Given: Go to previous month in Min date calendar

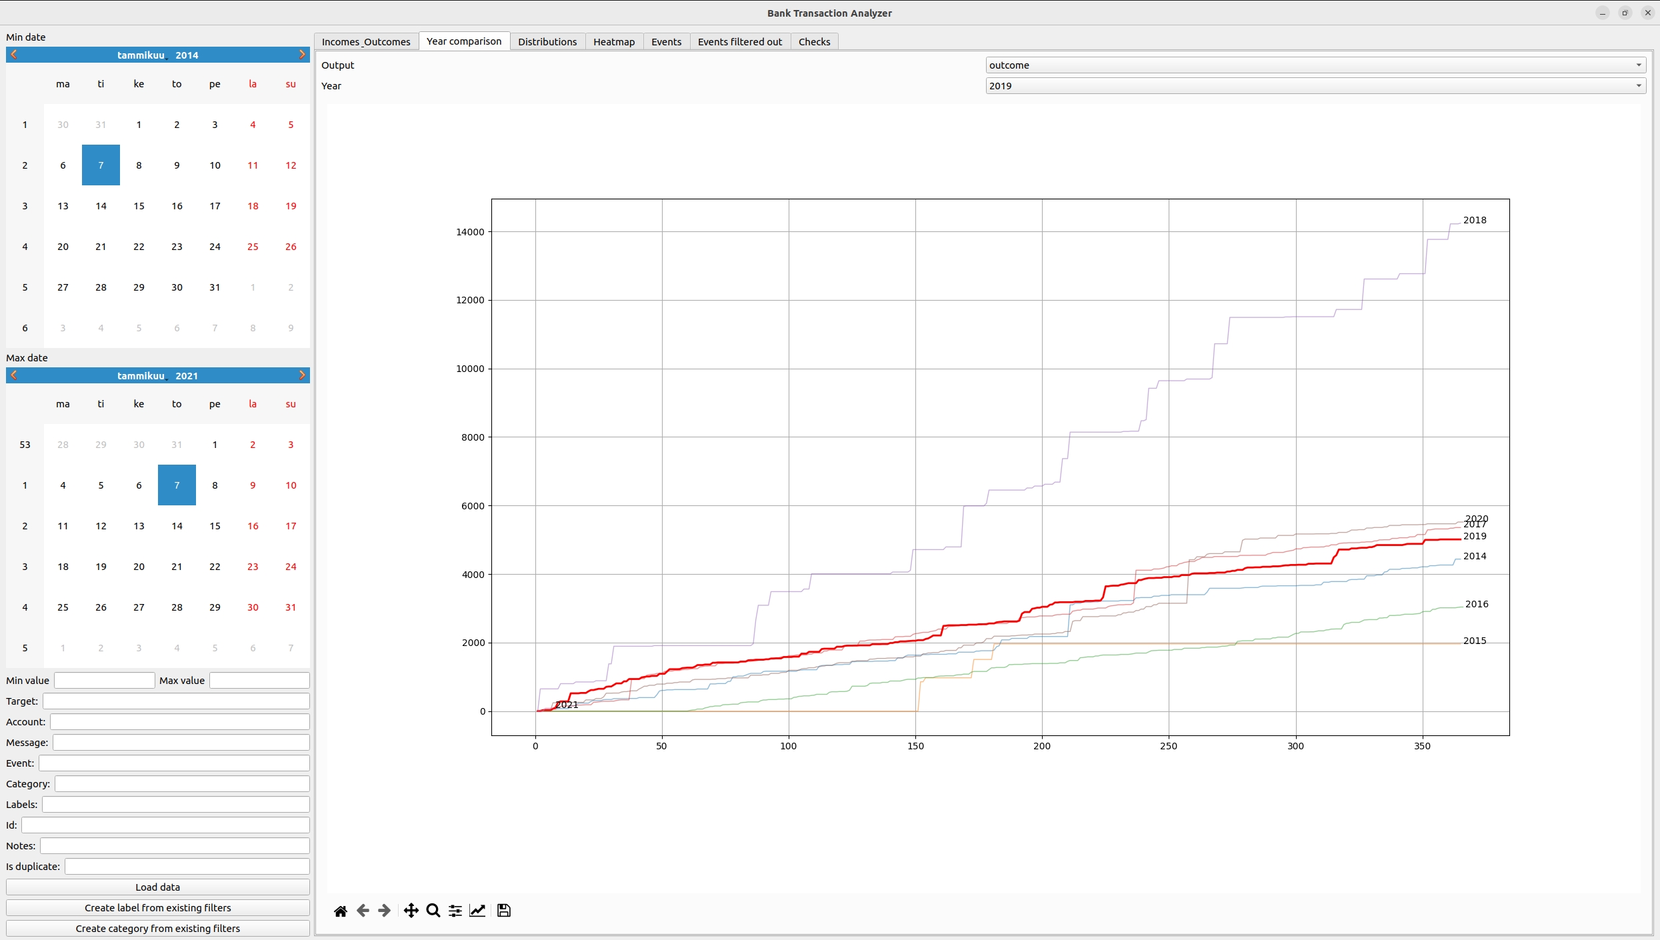Looking at the screenshot, I should tap(14, 55).
